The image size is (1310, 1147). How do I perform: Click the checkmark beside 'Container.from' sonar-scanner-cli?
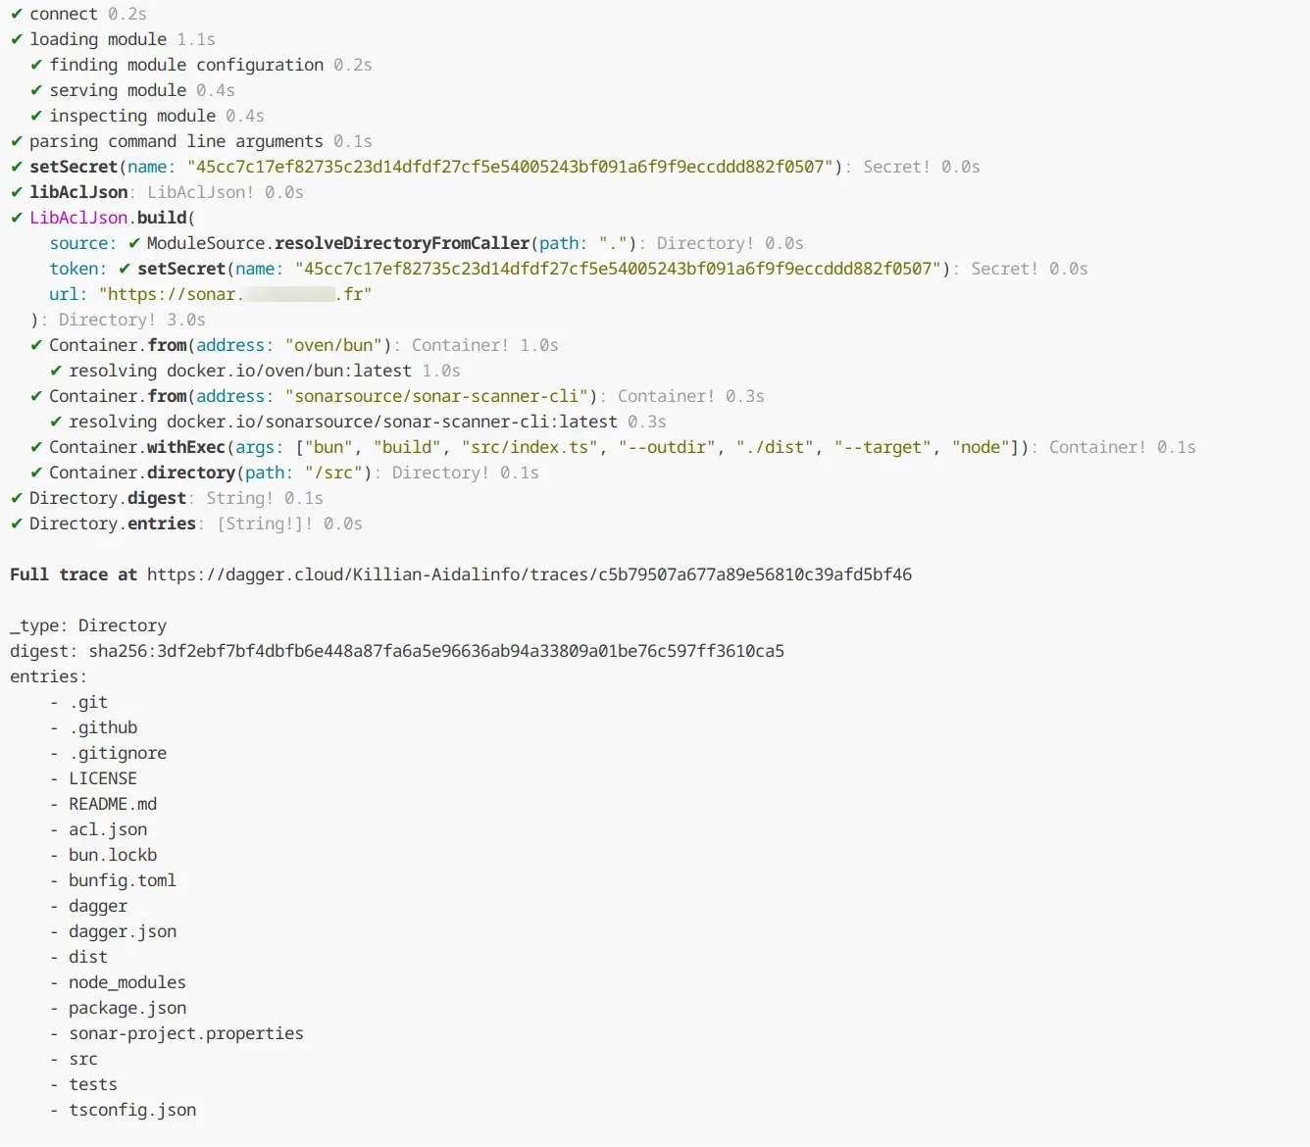coord(36,396)
